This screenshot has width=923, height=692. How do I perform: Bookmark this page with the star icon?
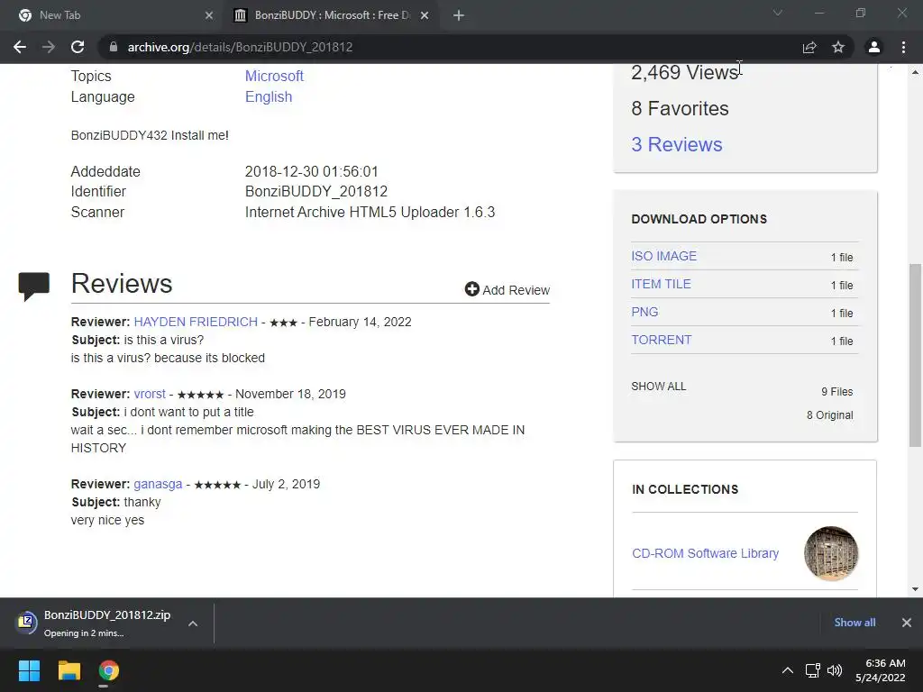838,47
